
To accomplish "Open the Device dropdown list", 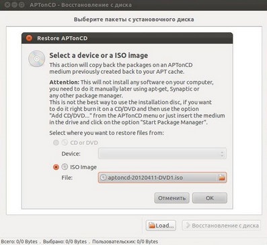I will [162, 154].
